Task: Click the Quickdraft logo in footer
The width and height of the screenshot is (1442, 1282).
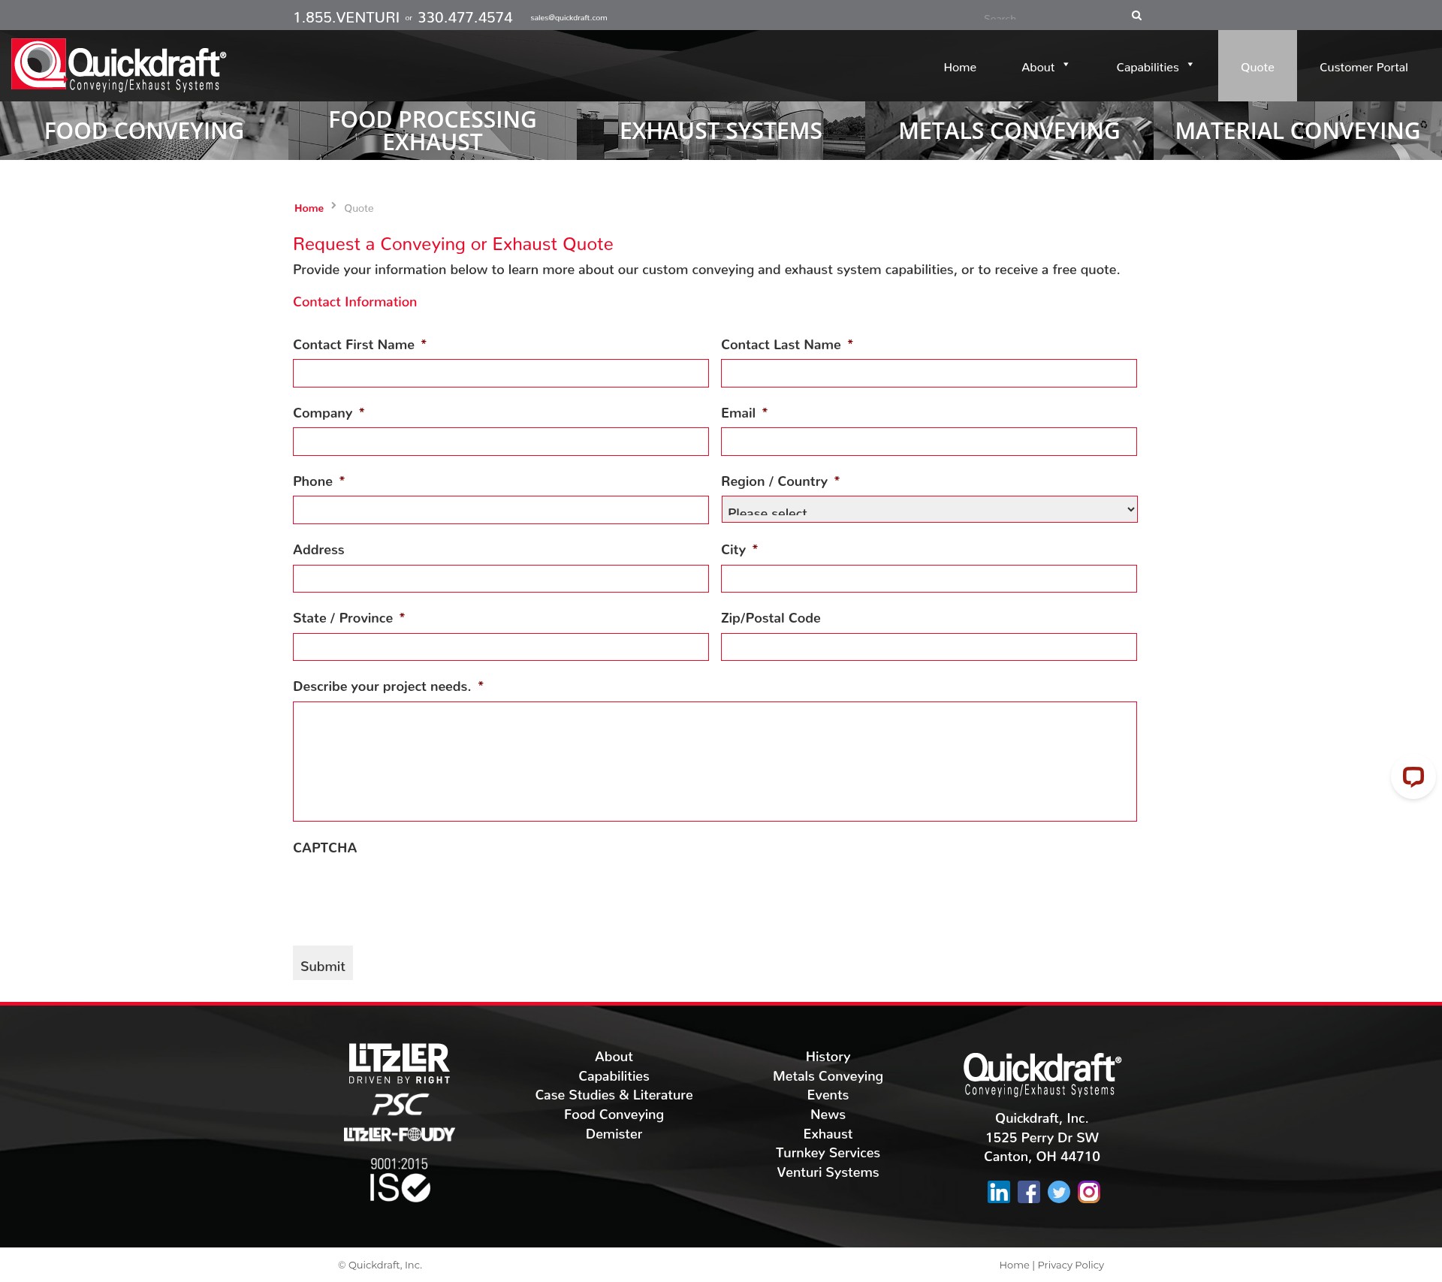Action: point(1042,1075)
